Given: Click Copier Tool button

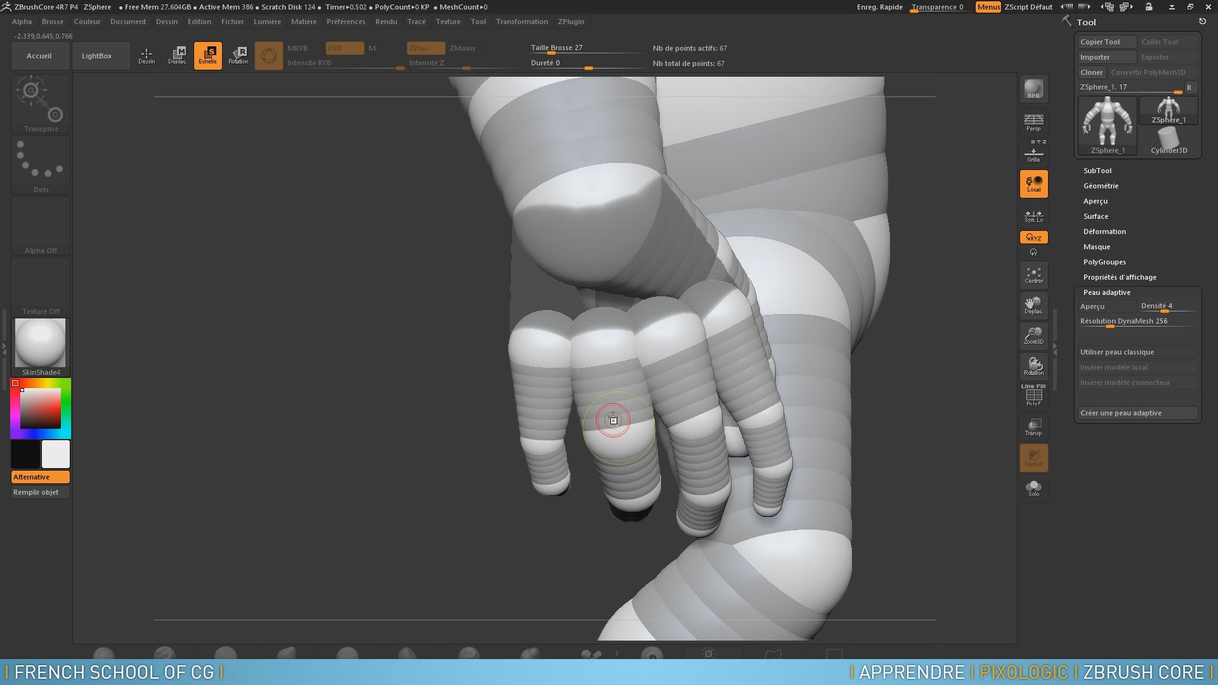Looking at the screenshot, I should (x=1107, y=42).
